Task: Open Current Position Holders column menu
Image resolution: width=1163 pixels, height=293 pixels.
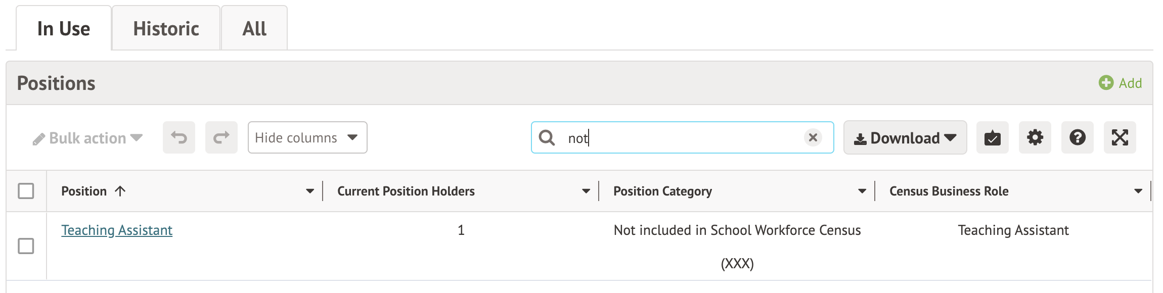Action: [x=586, y=191]
